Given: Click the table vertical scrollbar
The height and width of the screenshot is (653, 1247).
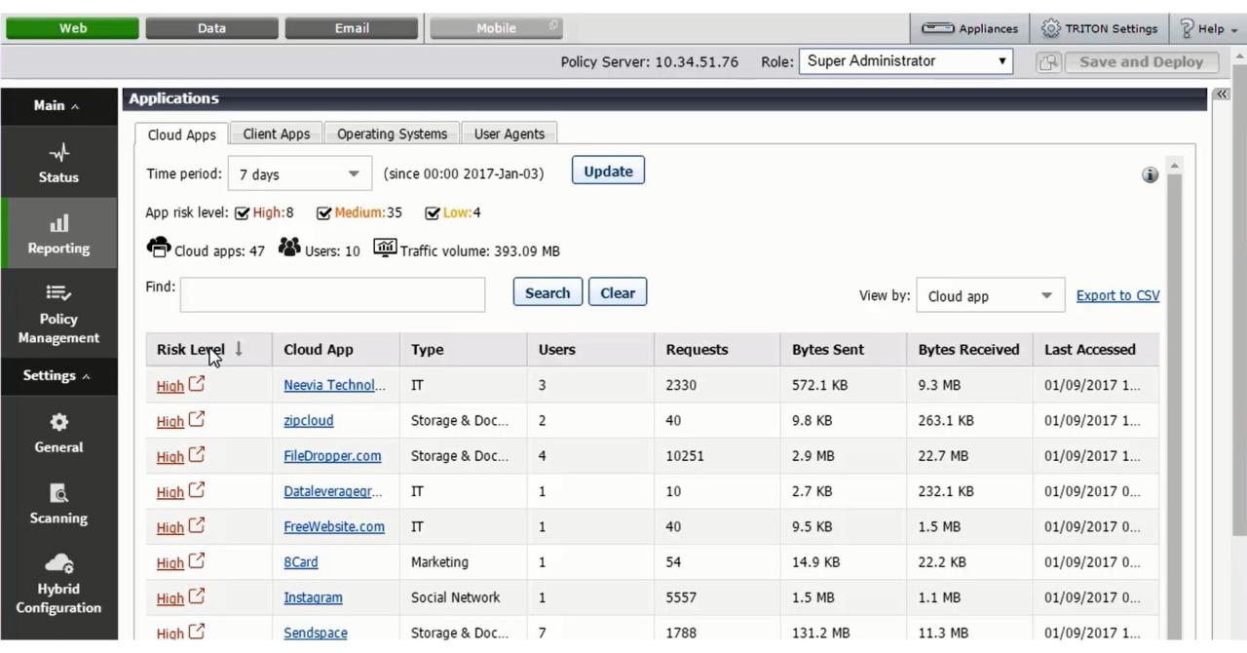Looking at the screenshot, I should [x=1174, y=400].
